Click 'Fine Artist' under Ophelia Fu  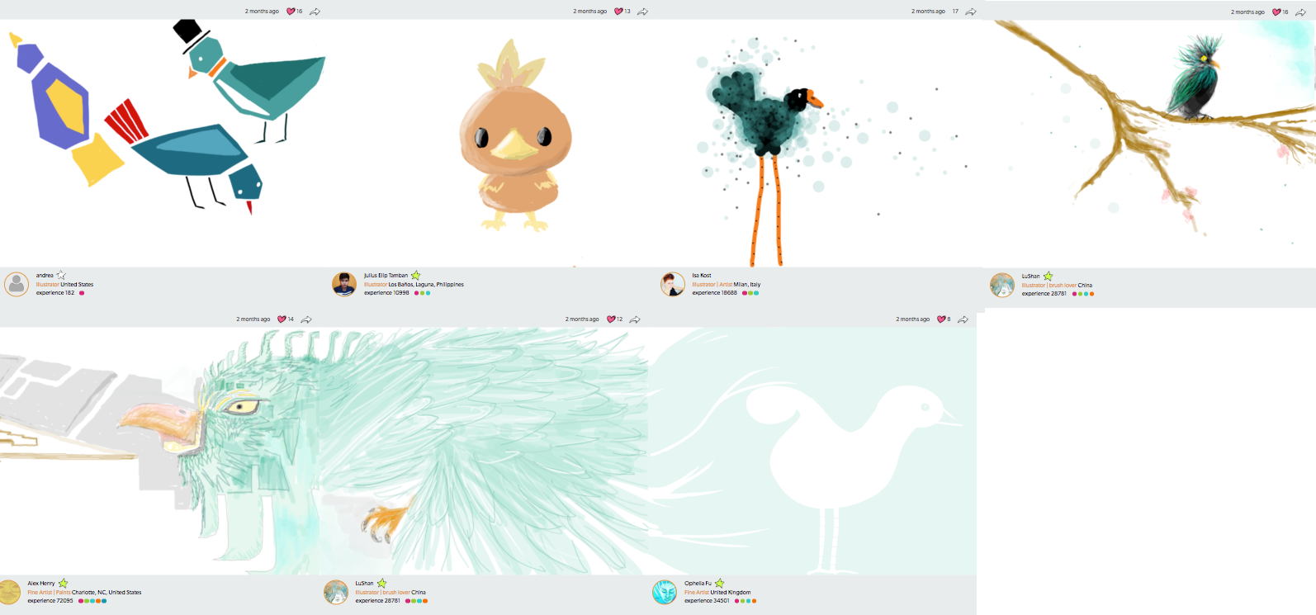pyautogui.click(x=697, y=593)
